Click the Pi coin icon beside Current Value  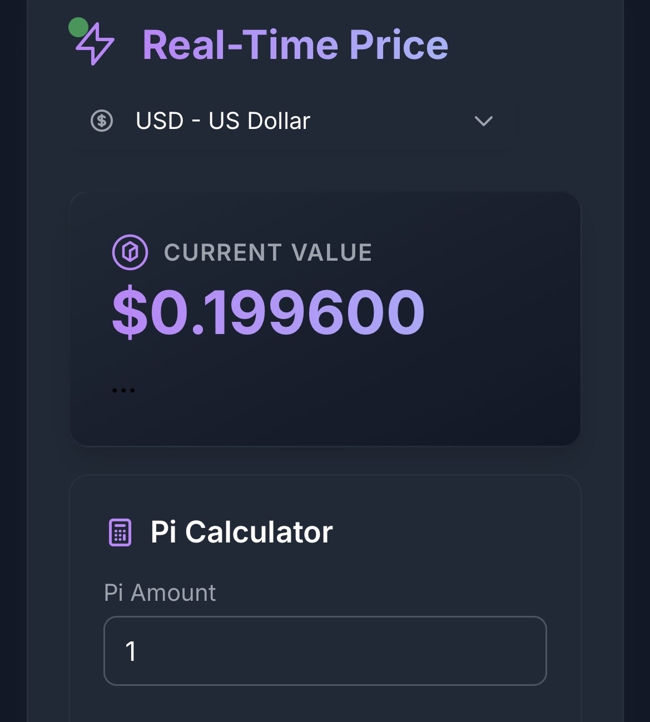coord(130,252)
